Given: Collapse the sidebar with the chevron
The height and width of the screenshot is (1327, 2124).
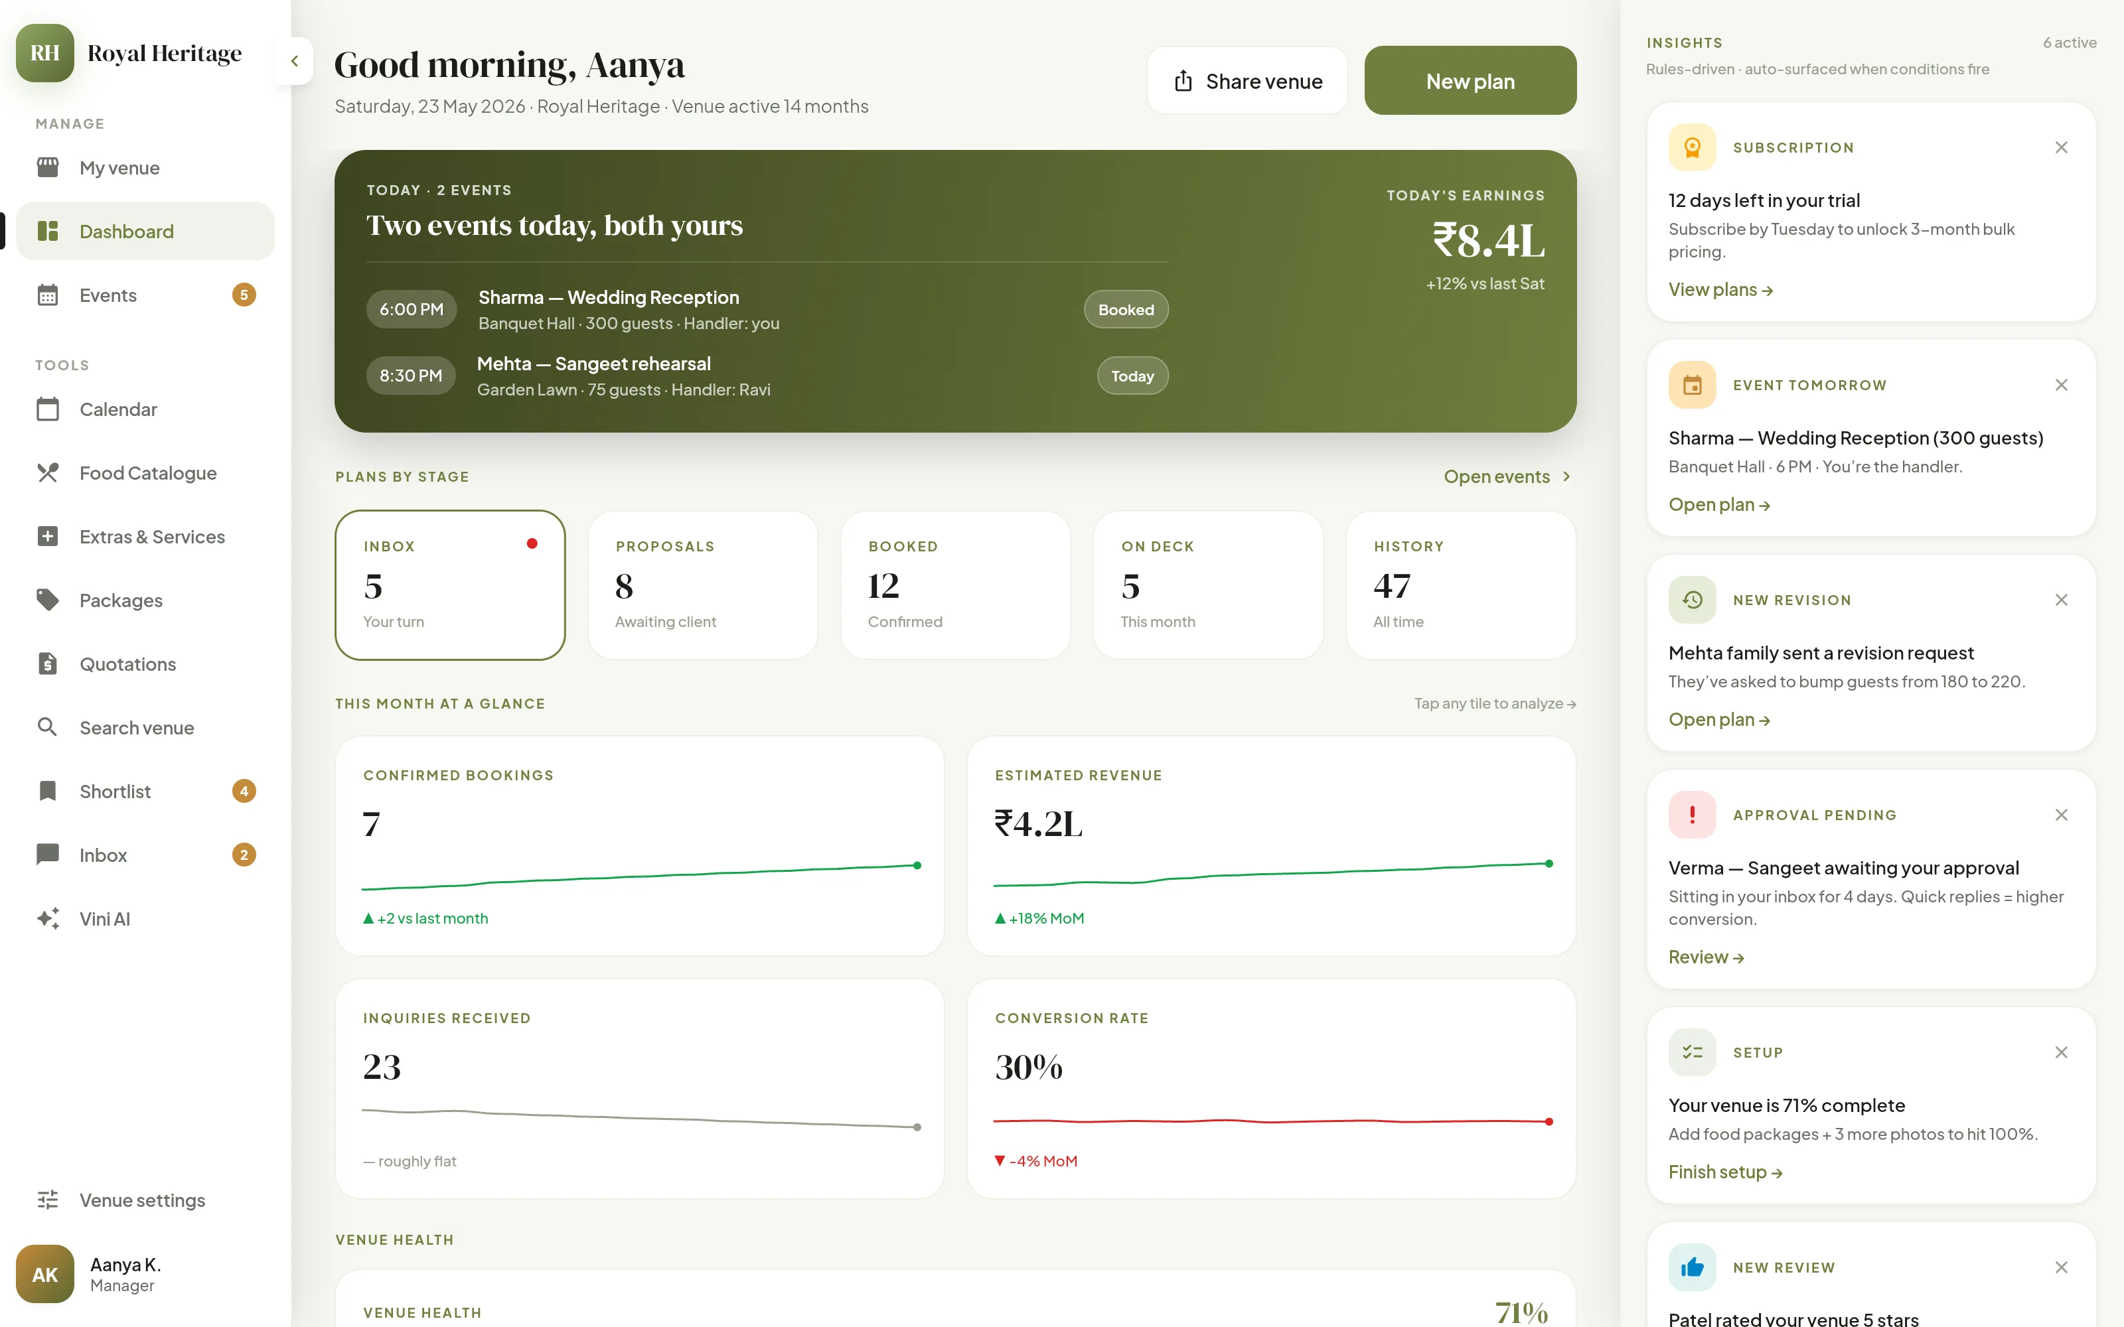Looking at the screenshot, I should (x=295, y=60).
